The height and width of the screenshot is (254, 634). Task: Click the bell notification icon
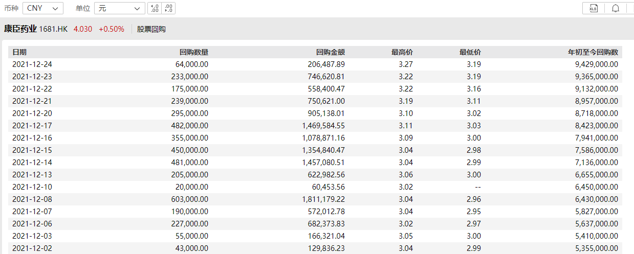click(616, 8)
